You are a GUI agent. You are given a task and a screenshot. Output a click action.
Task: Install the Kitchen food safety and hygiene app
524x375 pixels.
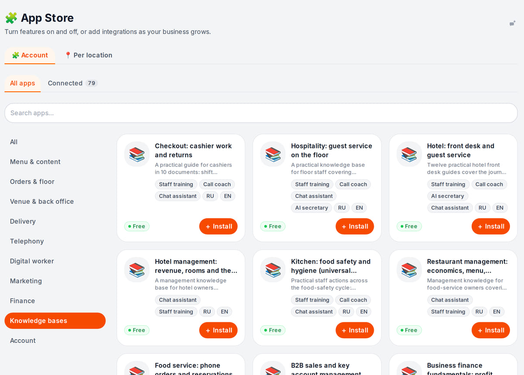click(355, 330)
